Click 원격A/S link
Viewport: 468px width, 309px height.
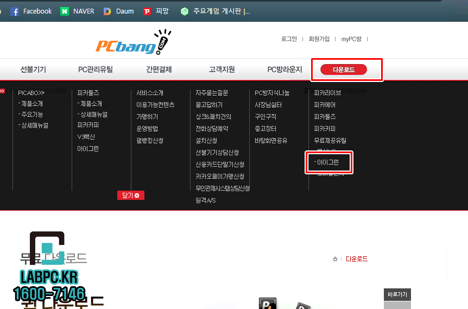(205, 200)
